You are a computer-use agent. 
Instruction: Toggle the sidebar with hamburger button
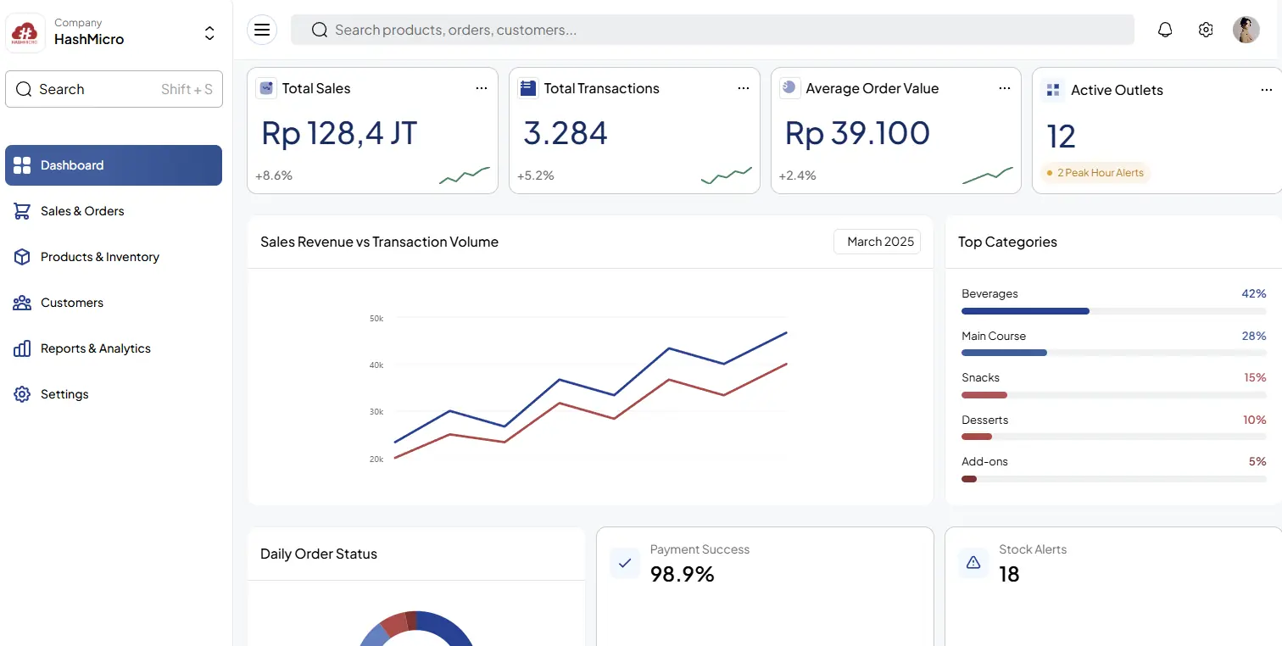tap(262, 30)
